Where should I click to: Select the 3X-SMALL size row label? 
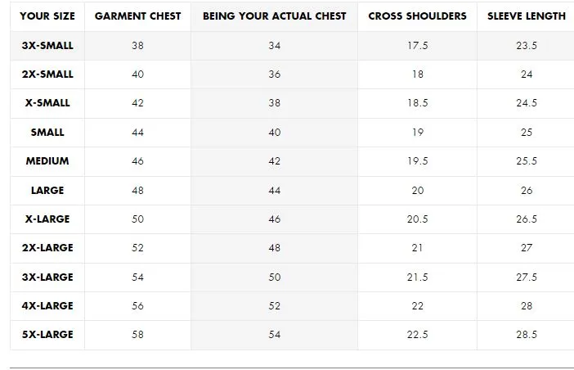click(x=47, y=45)
